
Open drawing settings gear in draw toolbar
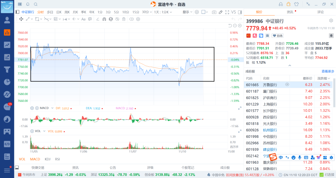click(138, 19)
